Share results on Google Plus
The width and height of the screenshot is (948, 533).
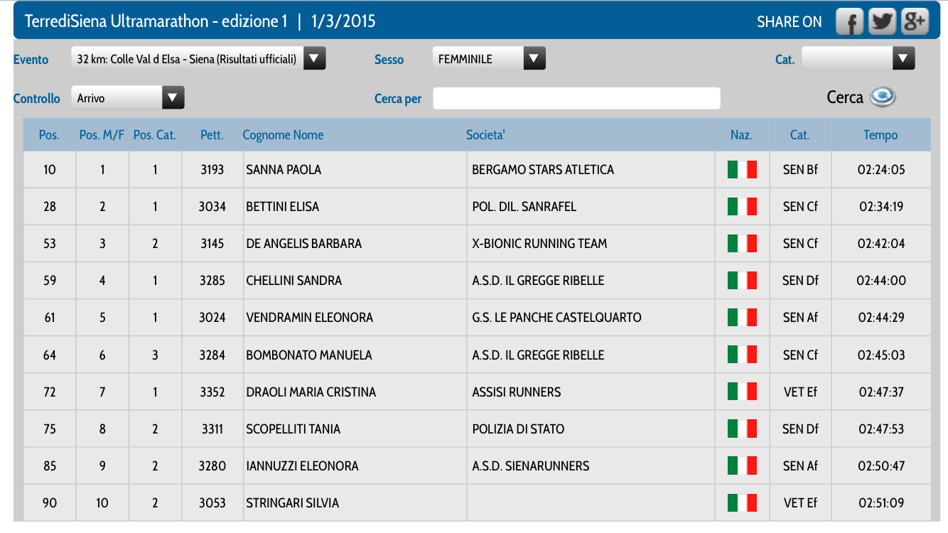coord(915,22)
